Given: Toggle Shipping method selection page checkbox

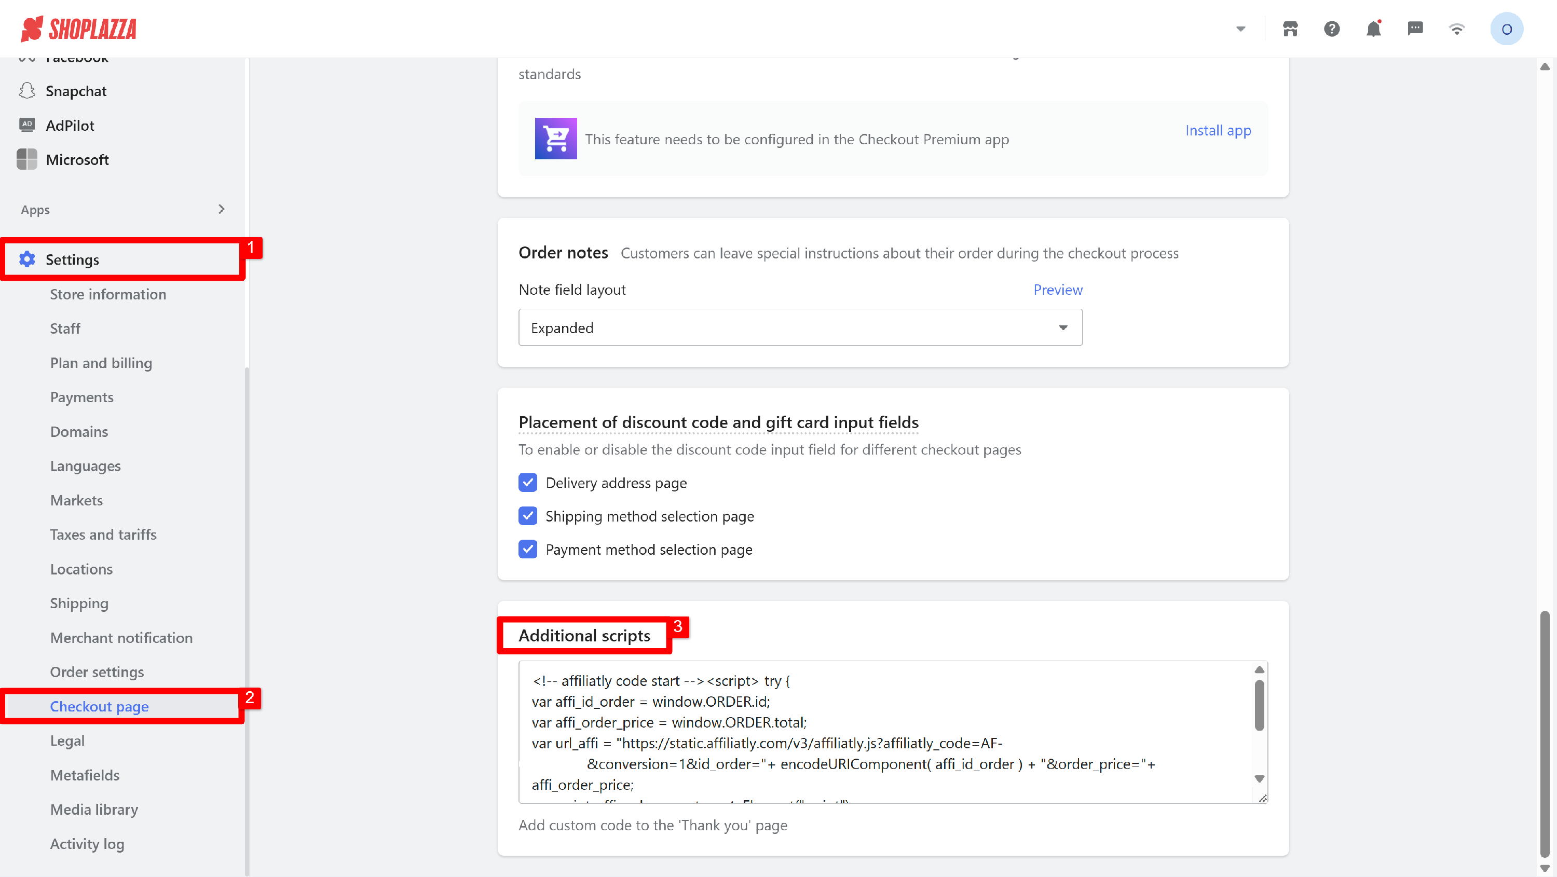Looking at the screenshot, I should tap(528, 516).
